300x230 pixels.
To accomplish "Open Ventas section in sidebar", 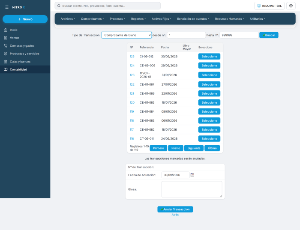I will tap(25, 38).
